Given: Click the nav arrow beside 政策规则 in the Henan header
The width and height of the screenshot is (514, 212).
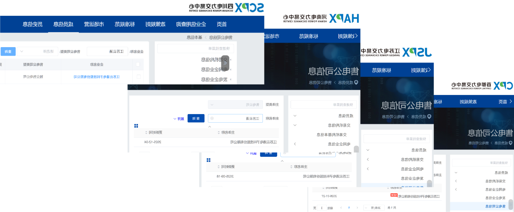Looking at the screenshot, I should (x=356, y=36).
